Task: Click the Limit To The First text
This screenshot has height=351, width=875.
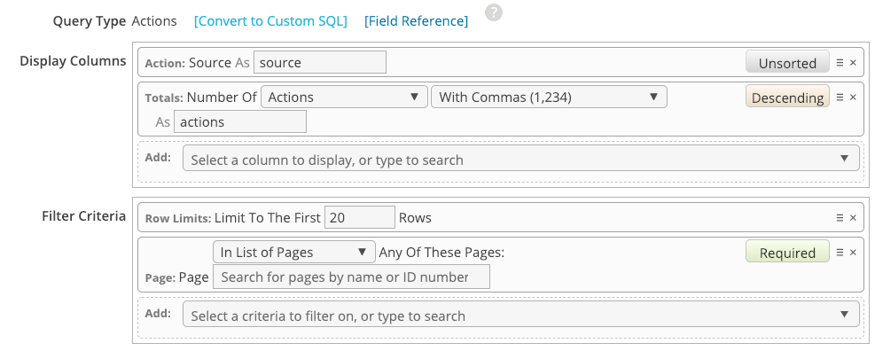Action: pyautogui.click(x=268, y=218)
